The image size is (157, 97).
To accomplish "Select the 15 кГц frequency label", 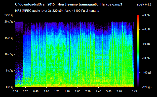I will coord(9,38).
